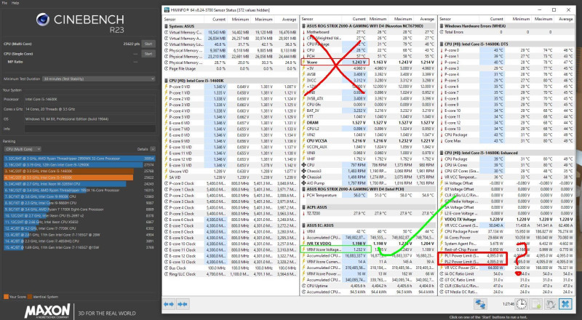
Task: Select the 'Page File Usage' row
Action: point(231,68)
